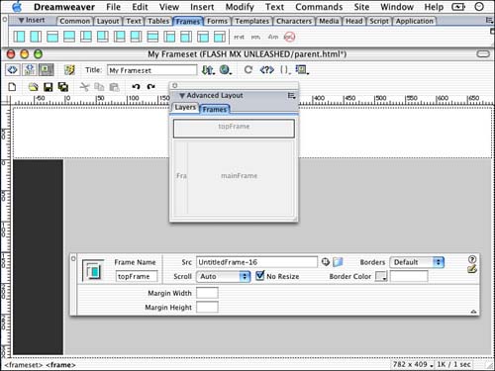This screenshot has height=371, width=495.
Task: Open Advanced Layout panel options menu
Action: point(291,96)
